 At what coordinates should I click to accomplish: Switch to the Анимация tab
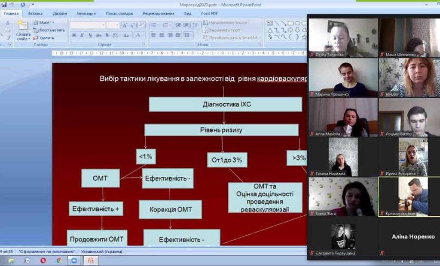pyautogui.click(x=86, y=13)
